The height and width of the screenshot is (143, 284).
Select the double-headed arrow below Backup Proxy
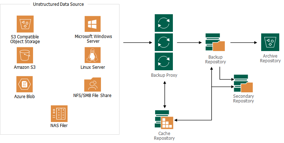pyautogui.click(x=165, y=94)
